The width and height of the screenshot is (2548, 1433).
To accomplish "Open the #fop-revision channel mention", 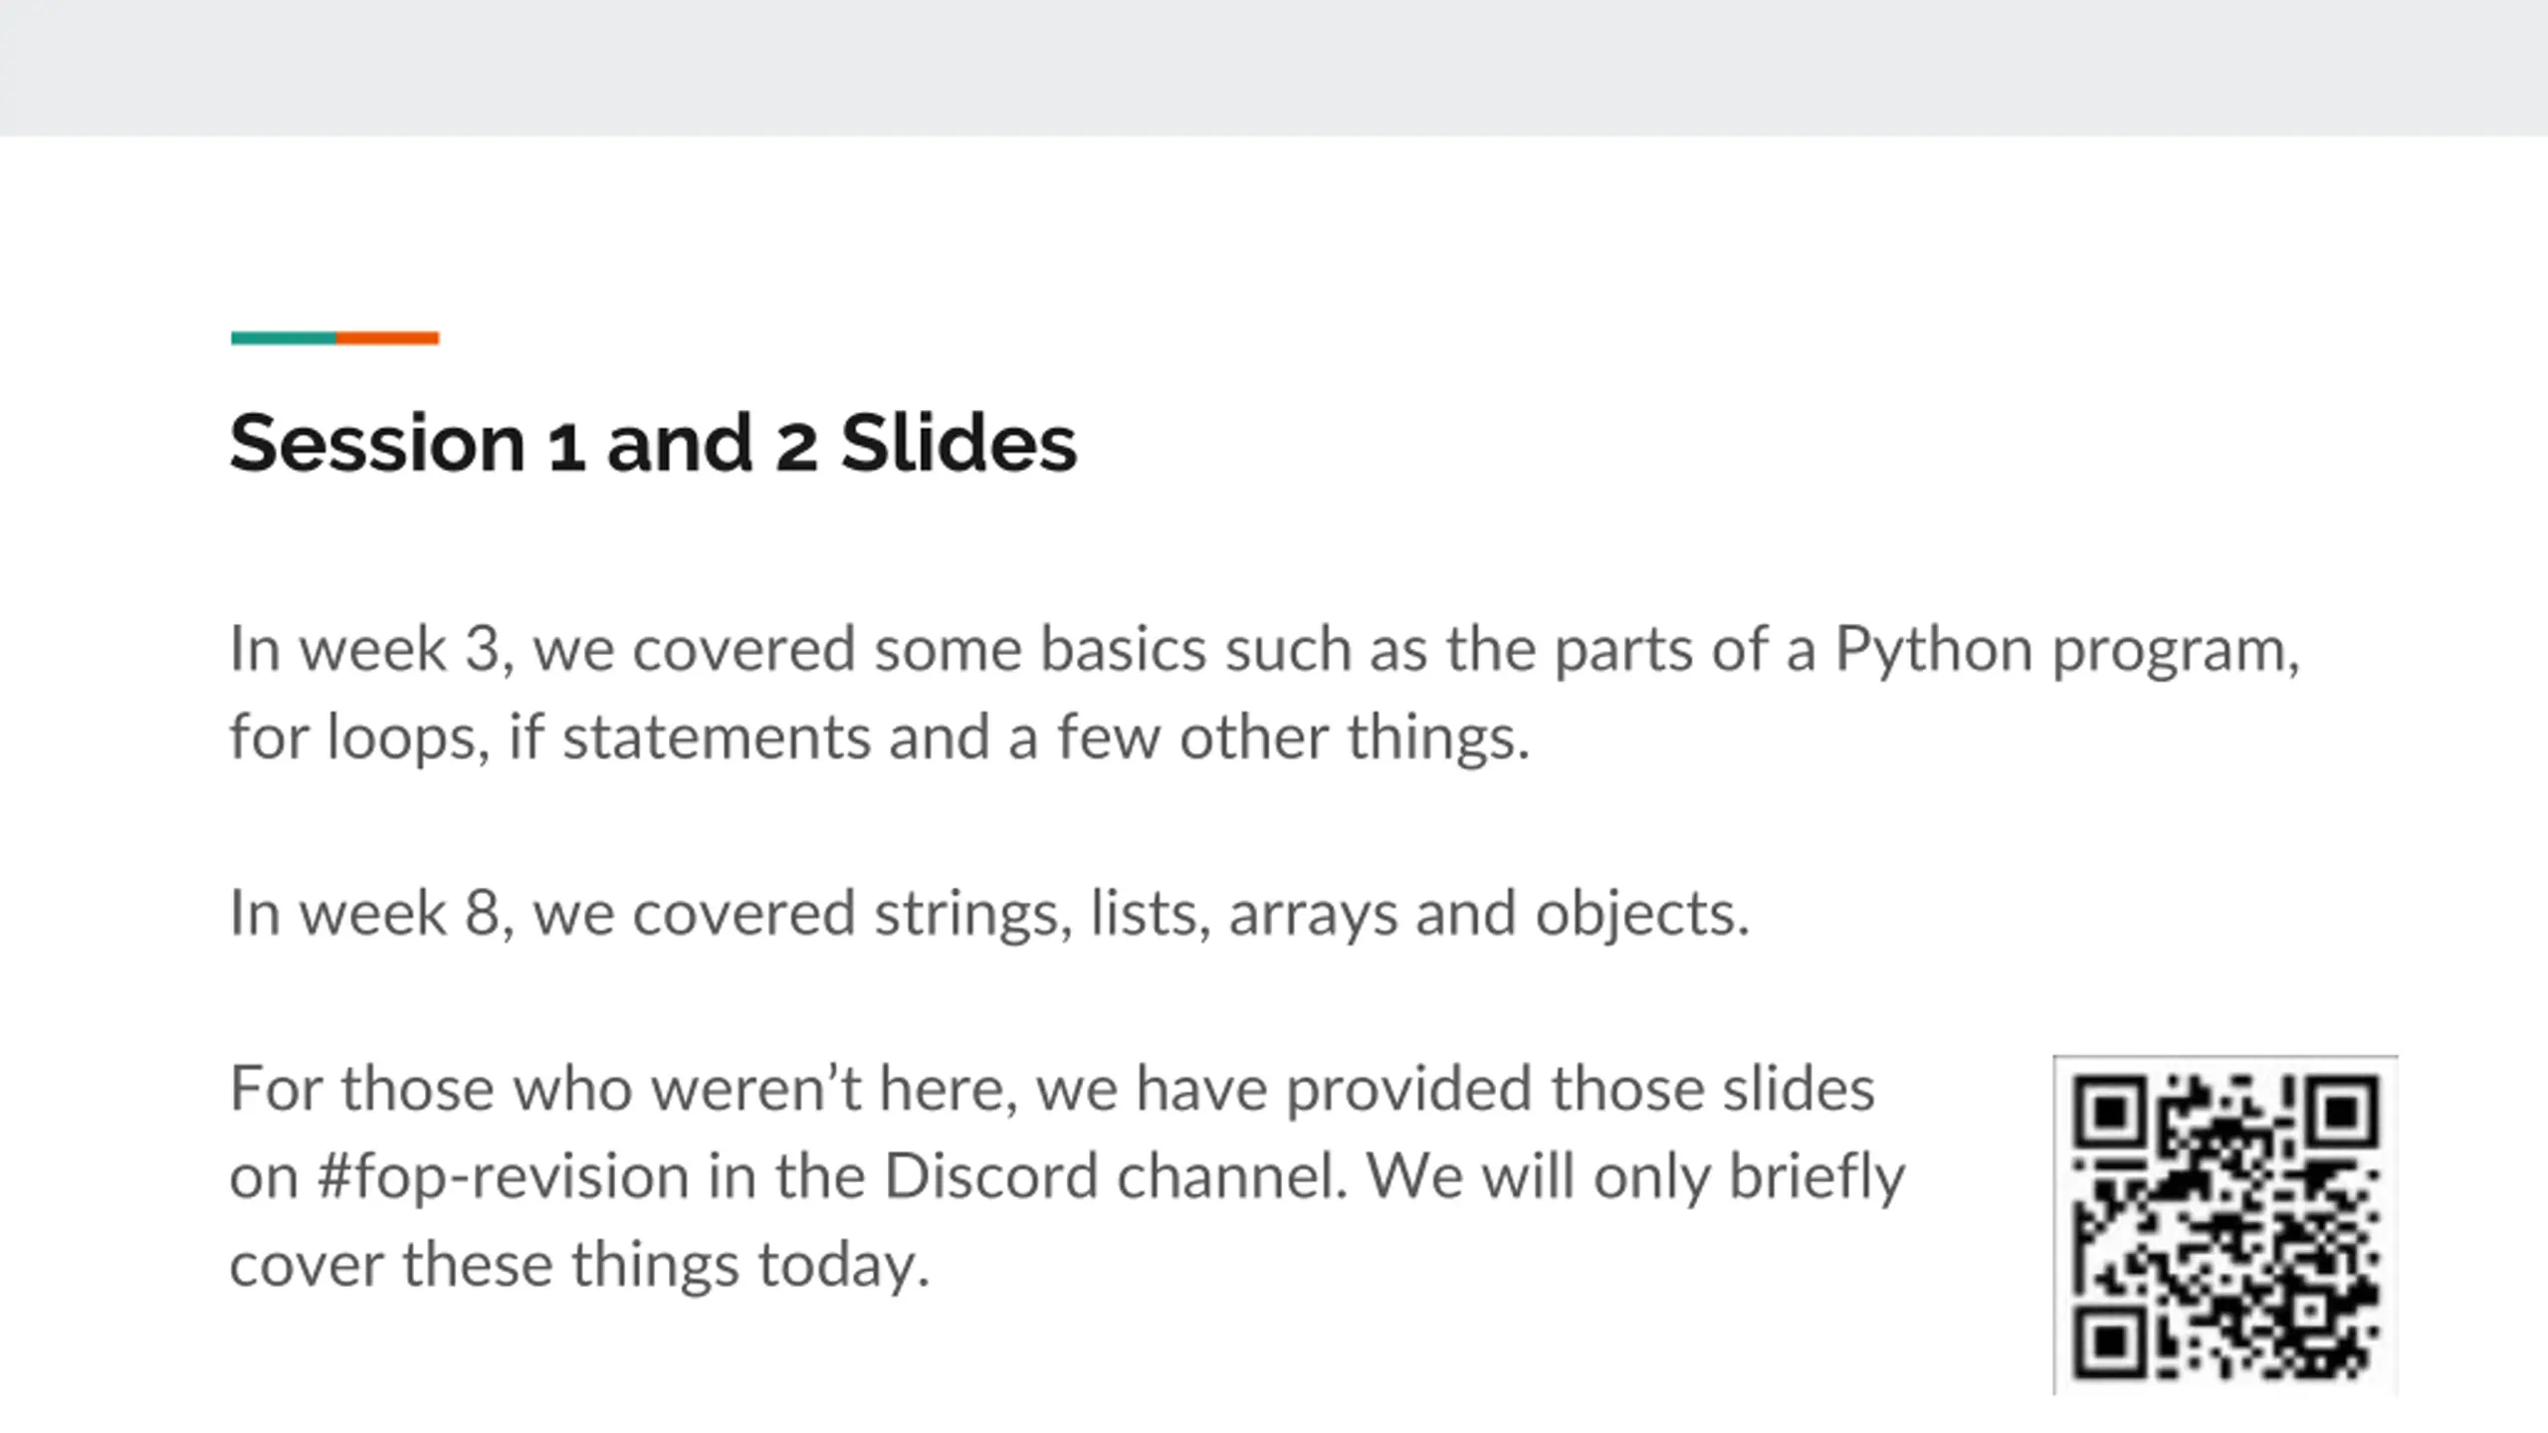I will pyautogui.click(x=503, y=1177).
